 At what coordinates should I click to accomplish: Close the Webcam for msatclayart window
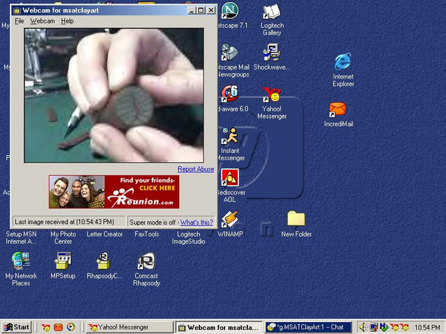pyautogui.click(x=210, y=10)
